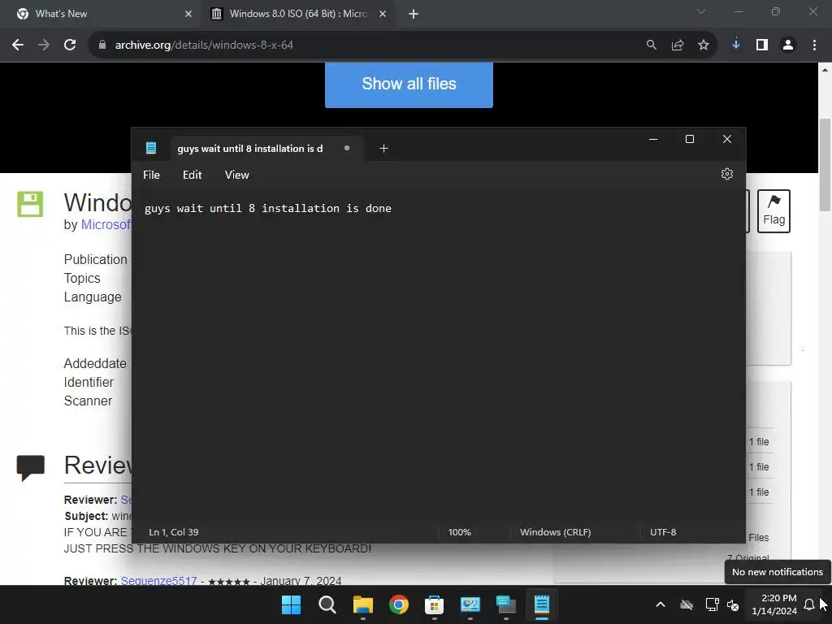
Task: Flag this archive.org item
Action: (773, 210)
